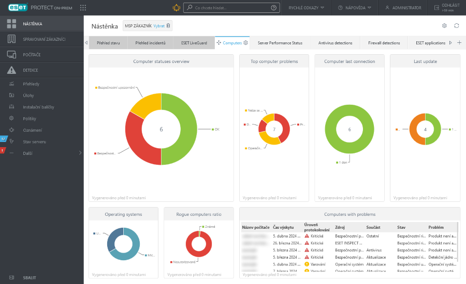The image size is (466, 284).
Task: Switch to the ESET LiveGuard tab
Action: pyautogui.click(x=194, y=43)
